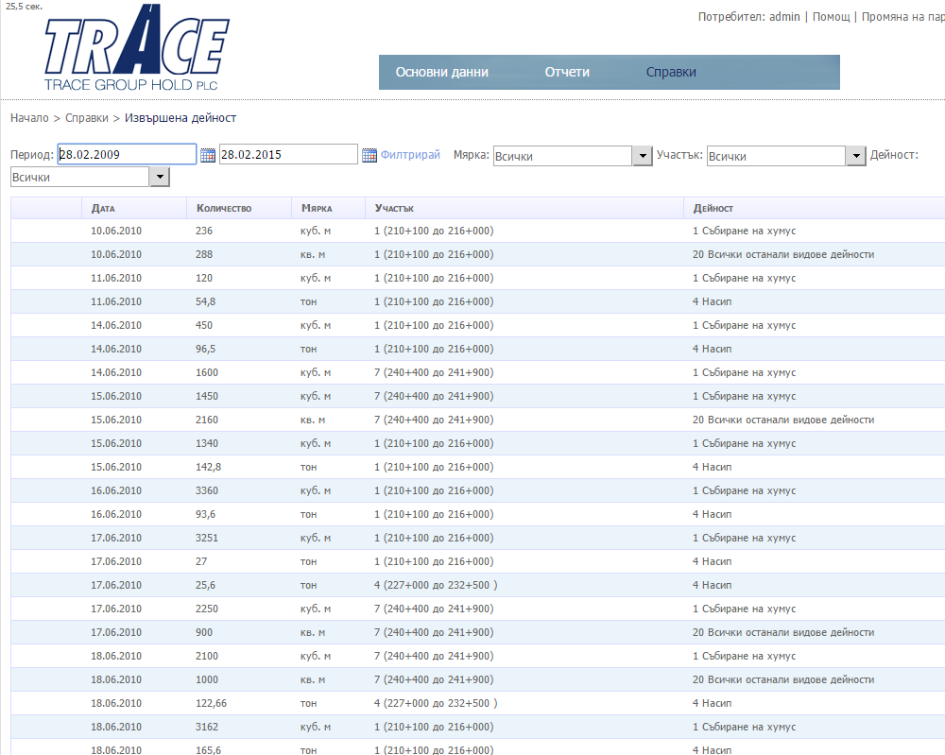
Task: Click the TRACE Group Hold logo
Action: click(x=137, y=47)
